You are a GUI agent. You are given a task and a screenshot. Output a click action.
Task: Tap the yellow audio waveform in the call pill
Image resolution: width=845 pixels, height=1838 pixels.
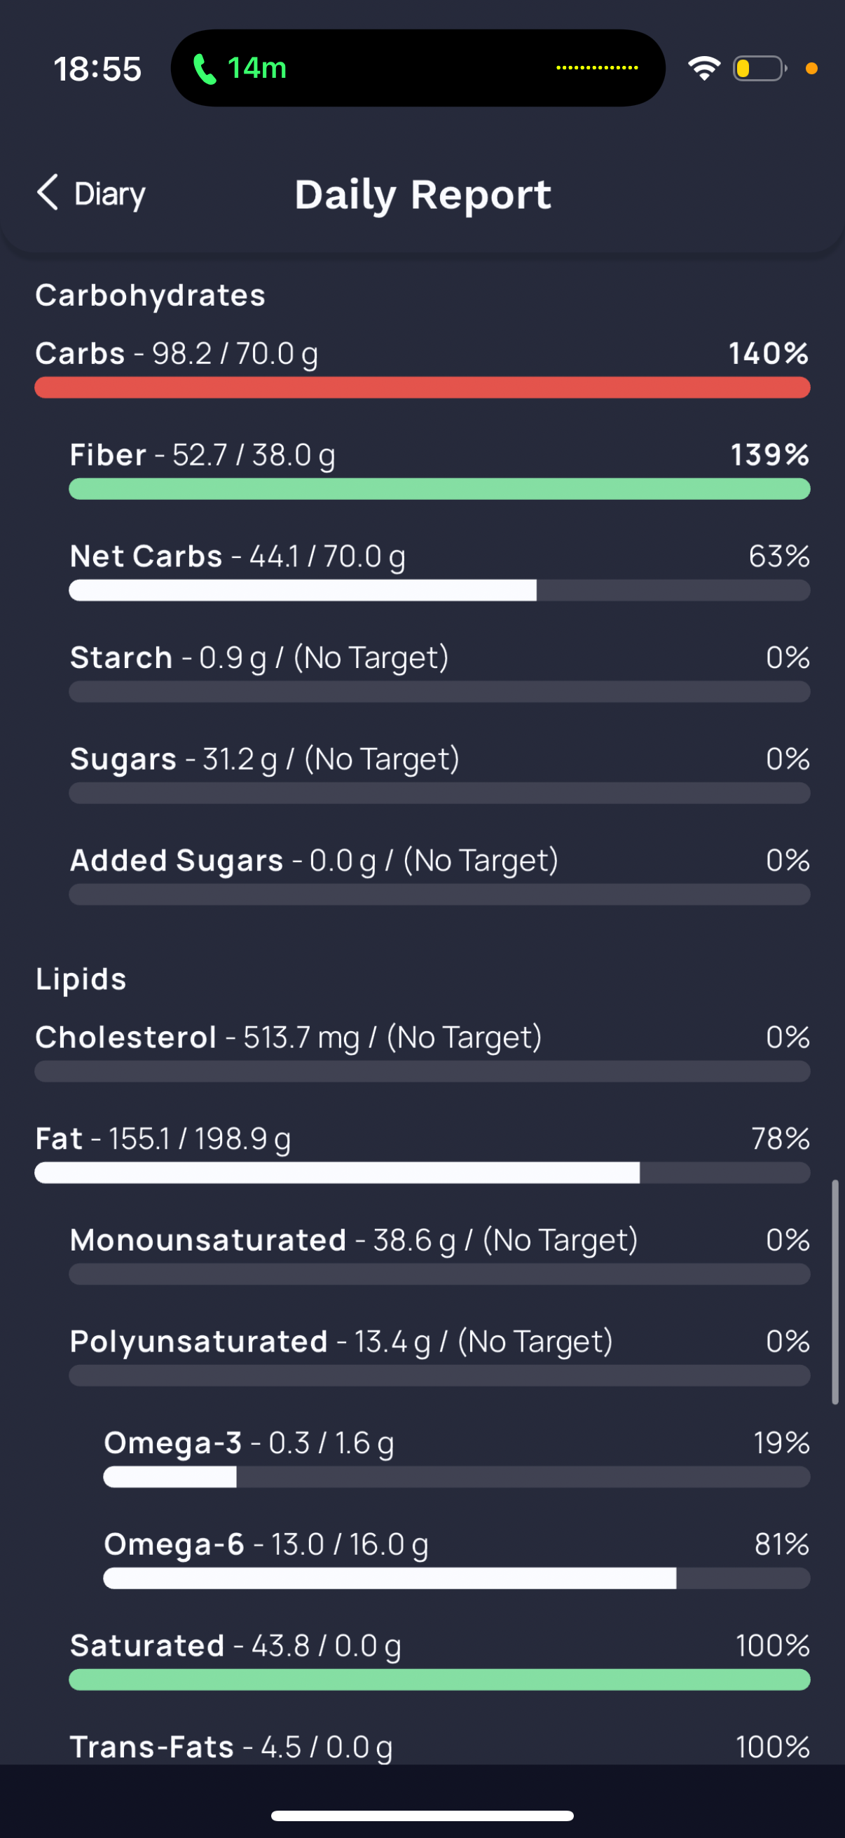tap(597, 68)
